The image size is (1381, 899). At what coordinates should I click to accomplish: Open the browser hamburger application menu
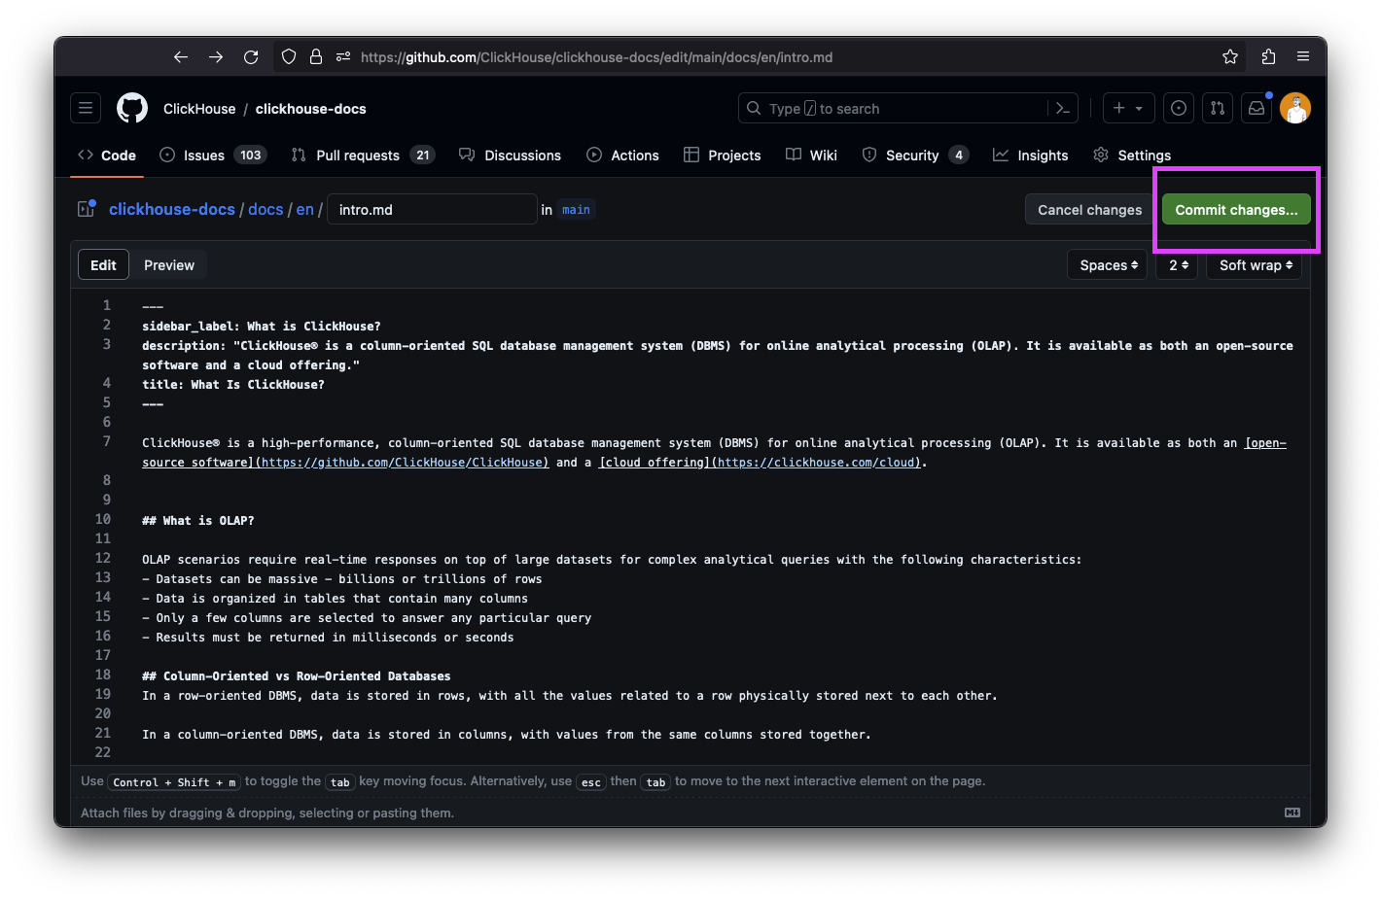coord(1303,57)
